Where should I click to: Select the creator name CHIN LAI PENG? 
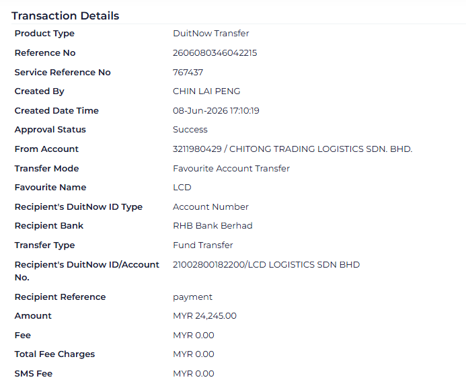[206, 91]
